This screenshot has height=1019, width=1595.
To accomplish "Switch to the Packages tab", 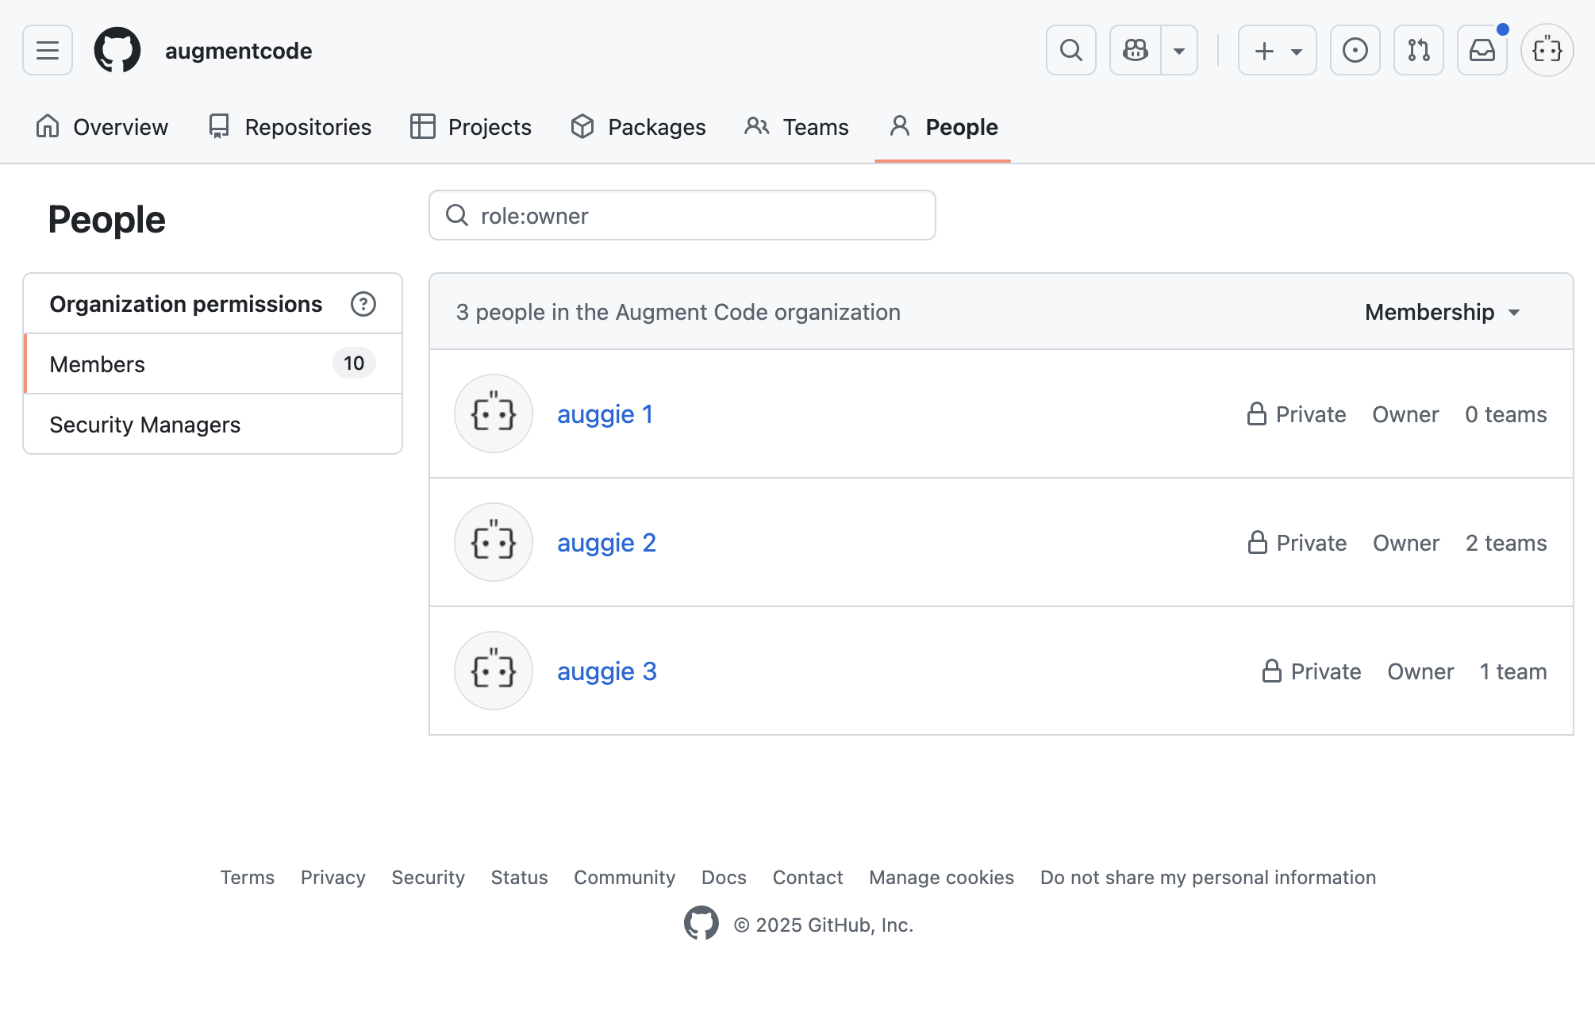I will click(x=638, y=127).
